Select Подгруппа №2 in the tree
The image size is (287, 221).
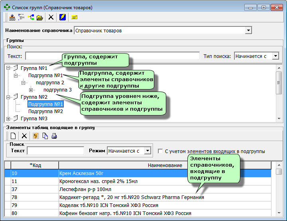(x=45, y=111)
